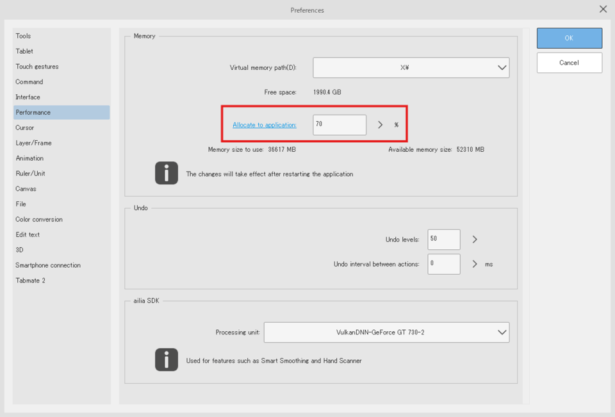615x417 pixels.
Task: Expand the allocation percentage slider arrow
Action: (379, 124)
